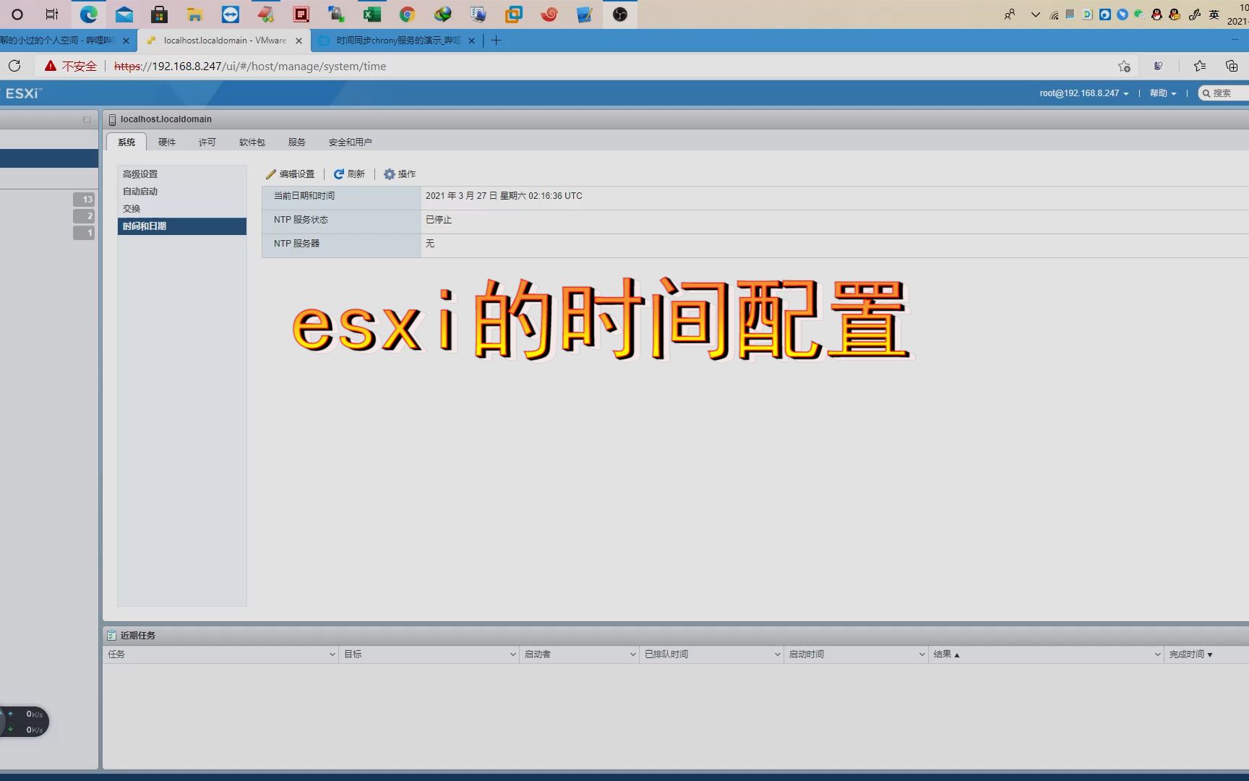Image resolution: width=1249 pixels, height=781 pixels.
Task: Open Microsoft Edge from the taskbar
Action: click(x=89, y=14)
